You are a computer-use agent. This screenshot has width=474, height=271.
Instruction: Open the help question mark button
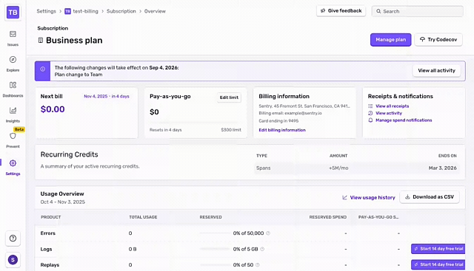(13, 239)
